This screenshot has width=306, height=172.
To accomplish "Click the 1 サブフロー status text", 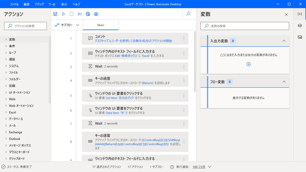I will (157, 167).
